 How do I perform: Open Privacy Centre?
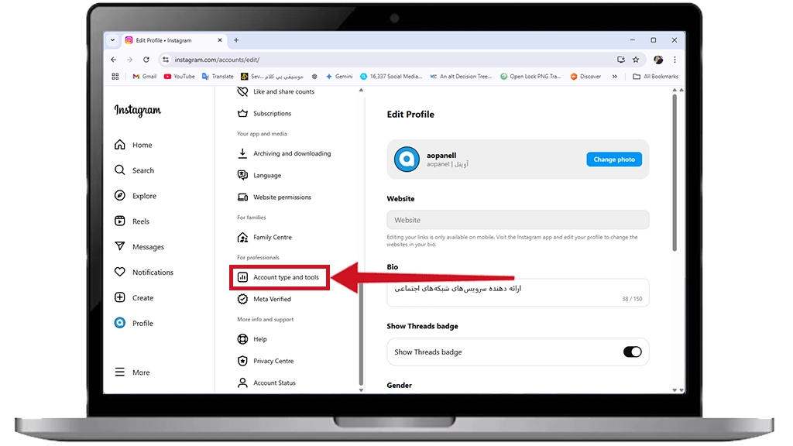coord(266,361)
